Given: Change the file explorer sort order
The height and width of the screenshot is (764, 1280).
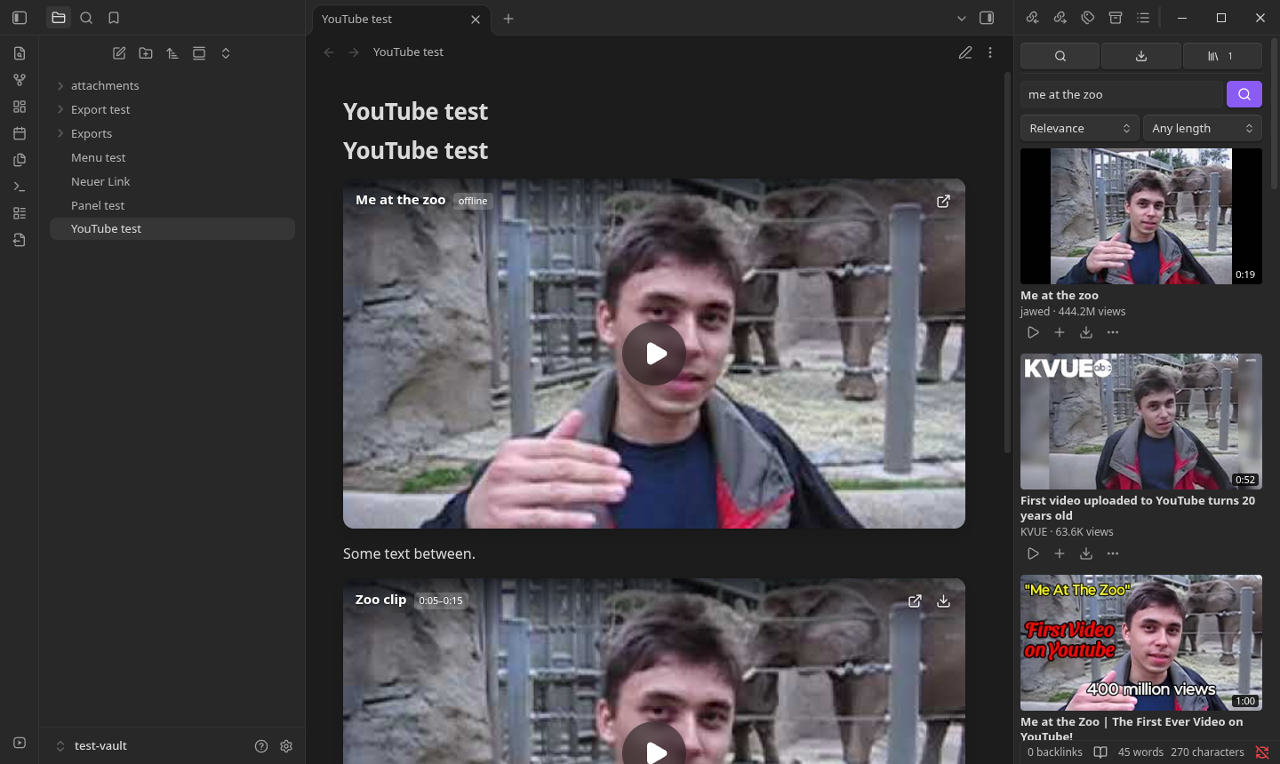Looking at the screenshot, I should point(172,53).
